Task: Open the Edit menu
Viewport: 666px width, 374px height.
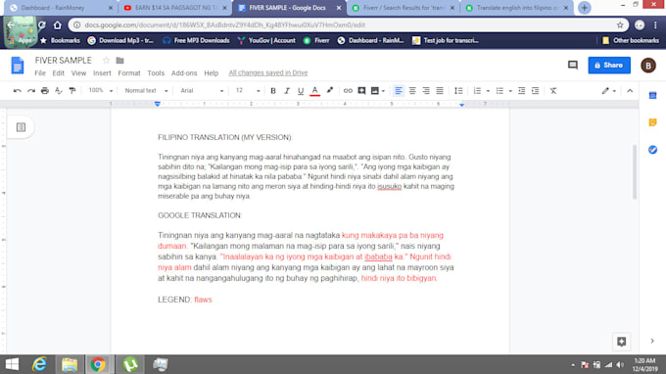Action: [x=58, y=73]
